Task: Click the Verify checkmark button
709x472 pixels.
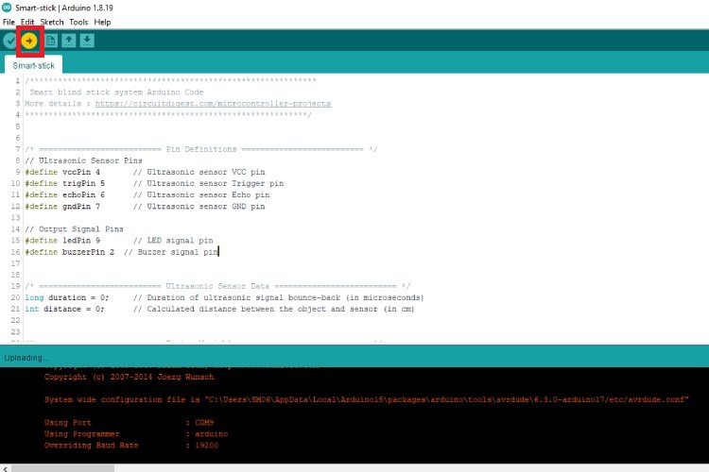Action: 10,42
